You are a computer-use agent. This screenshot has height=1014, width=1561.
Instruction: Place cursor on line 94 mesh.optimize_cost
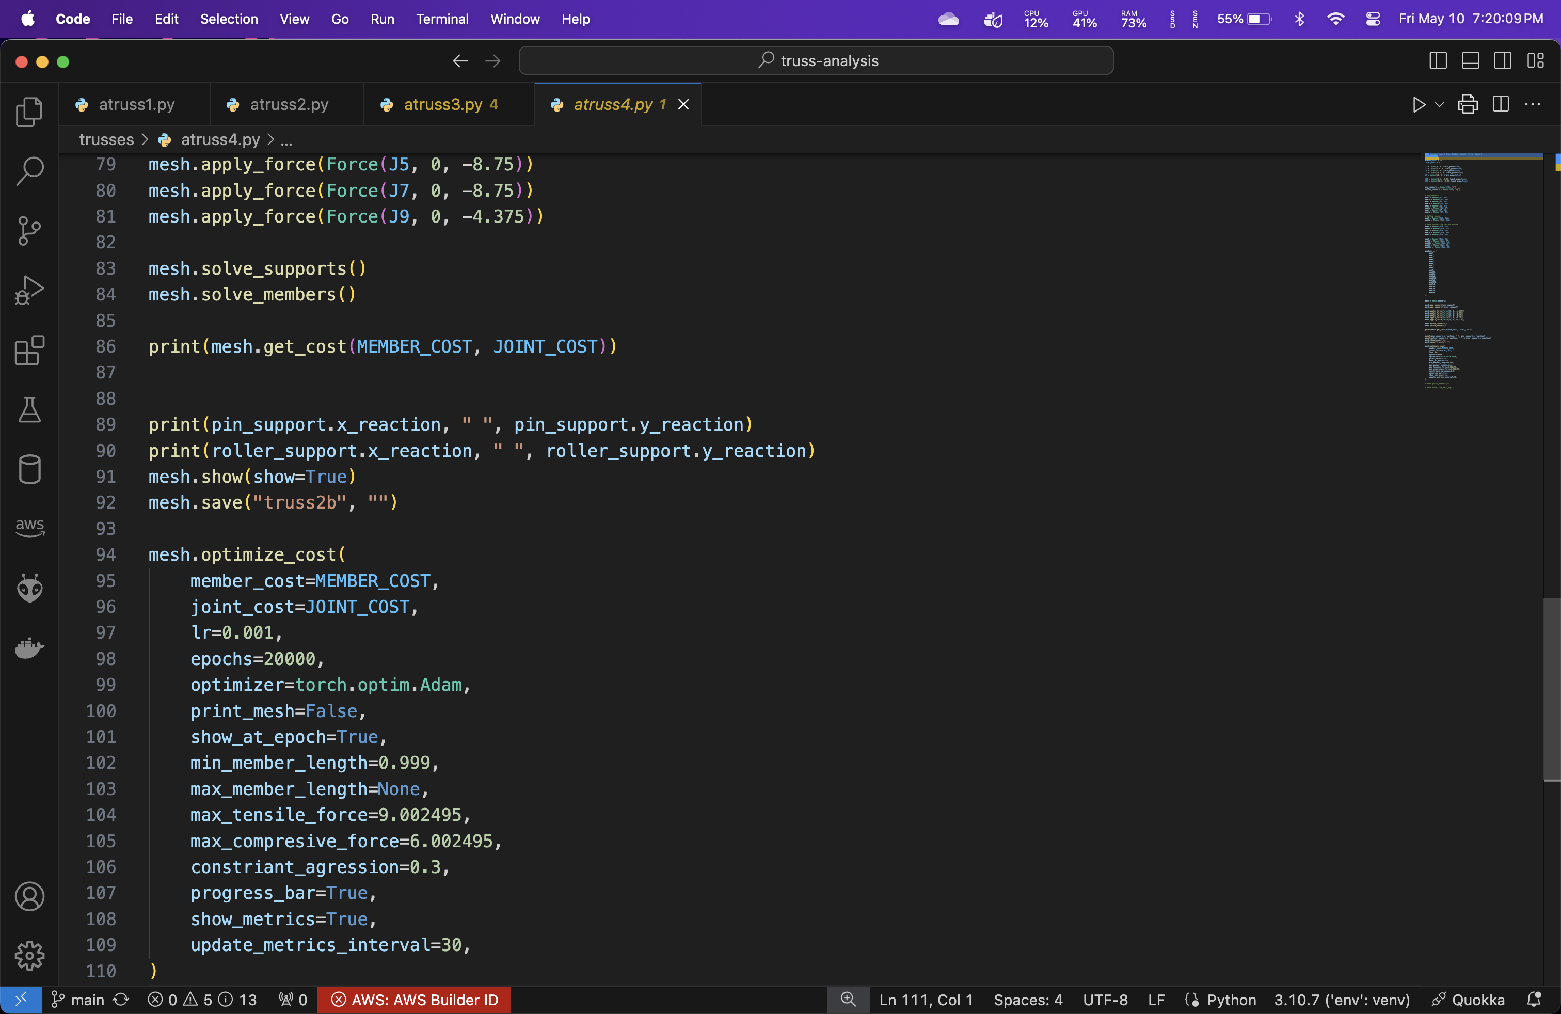point(247,555)
